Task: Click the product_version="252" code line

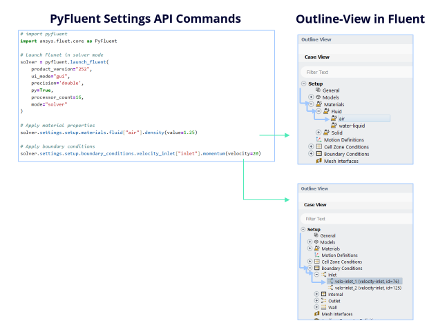Action: 61,69
